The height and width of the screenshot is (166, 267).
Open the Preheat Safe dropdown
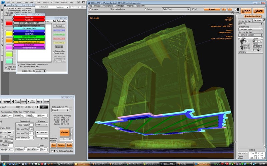coord(42,124)
